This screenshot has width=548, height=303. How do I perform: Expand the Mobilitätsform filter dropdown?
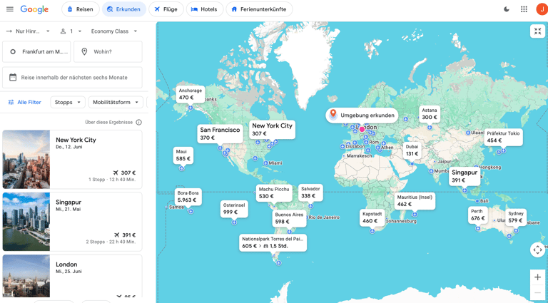tap(116, 102)
